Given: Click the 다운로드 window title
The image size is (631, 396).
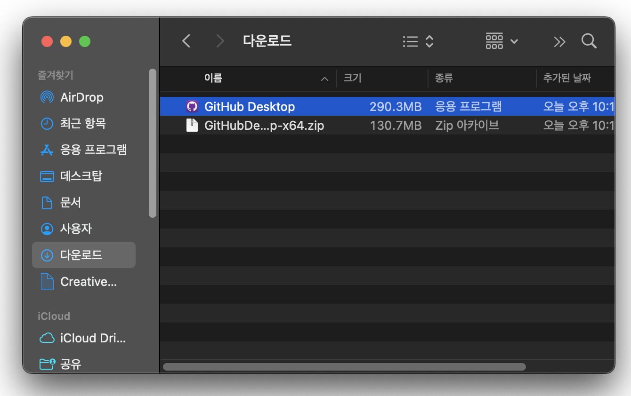Looking at the screenshot, I should click(267, 41).
